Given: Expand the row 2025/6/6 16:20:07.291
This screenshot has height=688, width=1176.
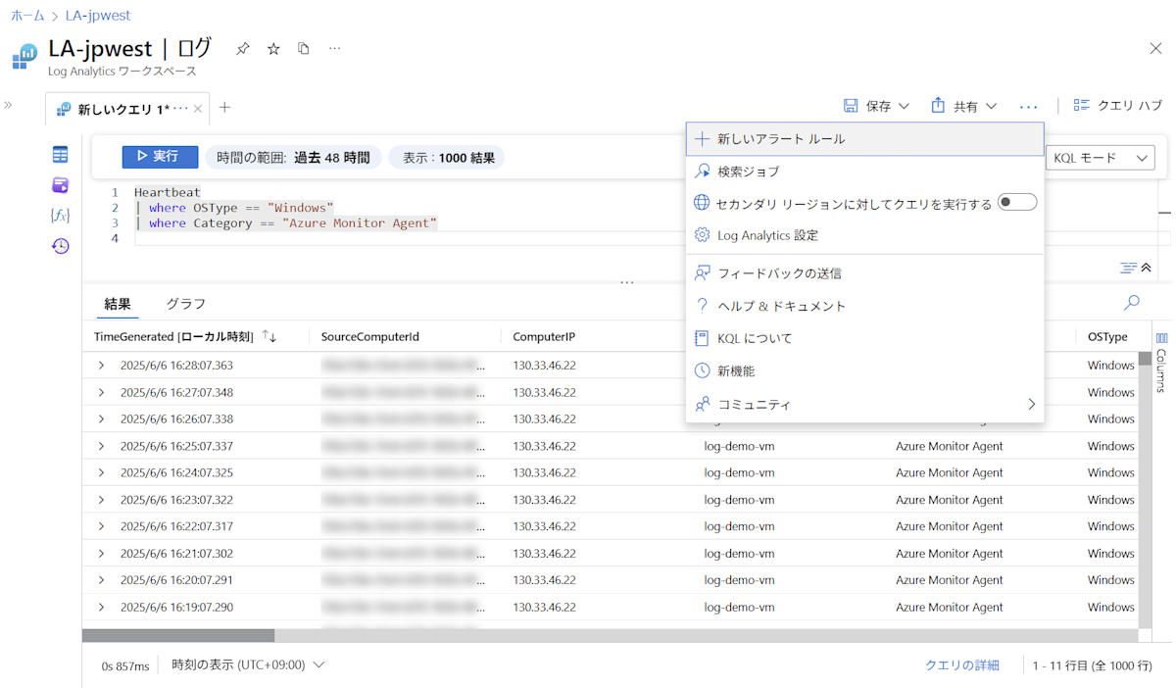Looking at the screenshot, I should pyautogui.click(x=101, y=580).
